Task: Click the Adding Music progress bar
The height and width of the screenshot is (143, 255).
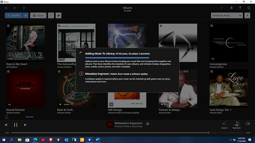Action: tap(117, 57)
